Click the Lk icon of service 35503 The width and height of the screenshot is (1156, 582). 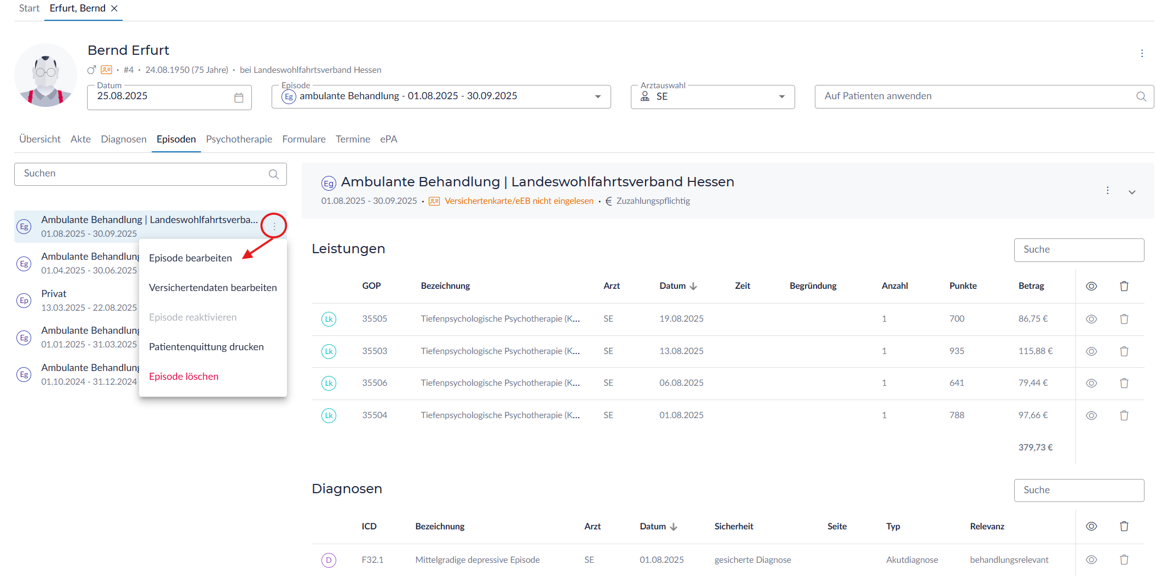click(x=329, y=351)
